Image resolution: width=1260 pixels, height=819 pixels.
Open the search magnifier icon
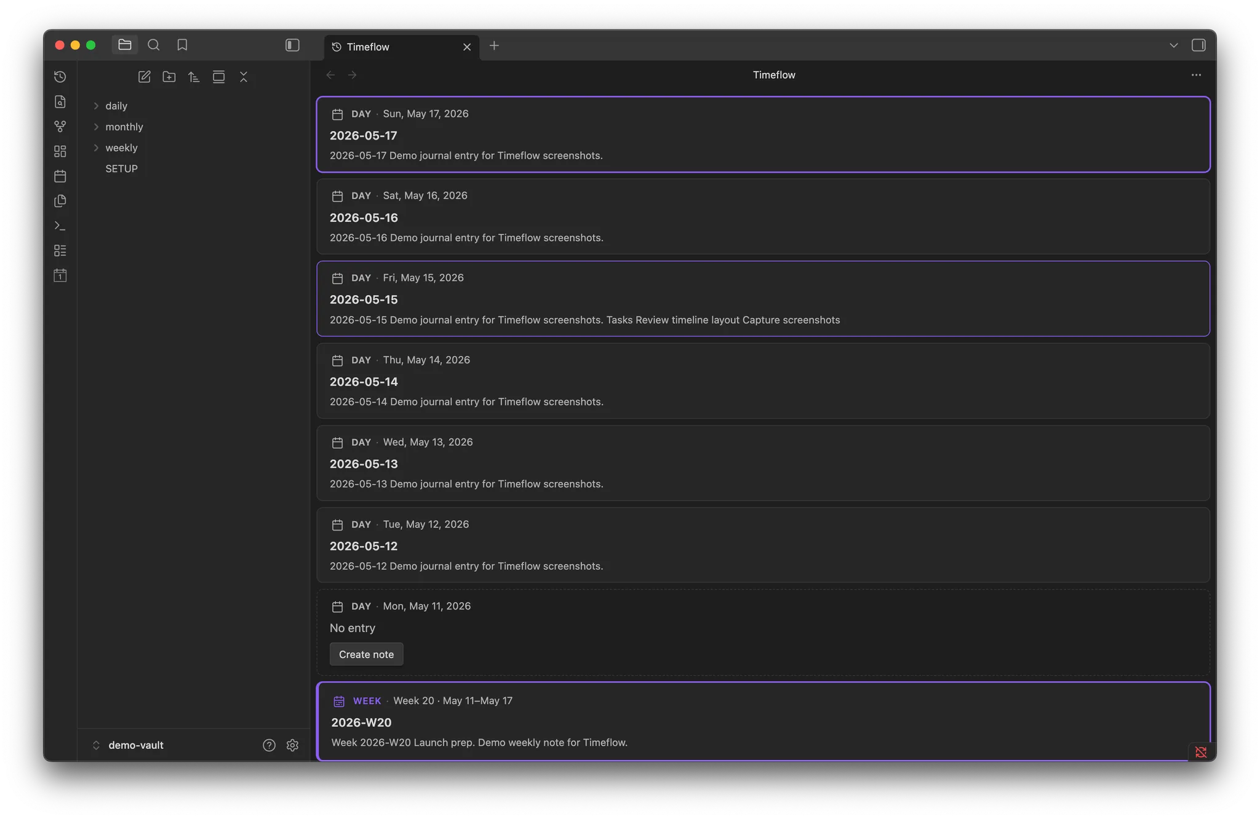154,45
